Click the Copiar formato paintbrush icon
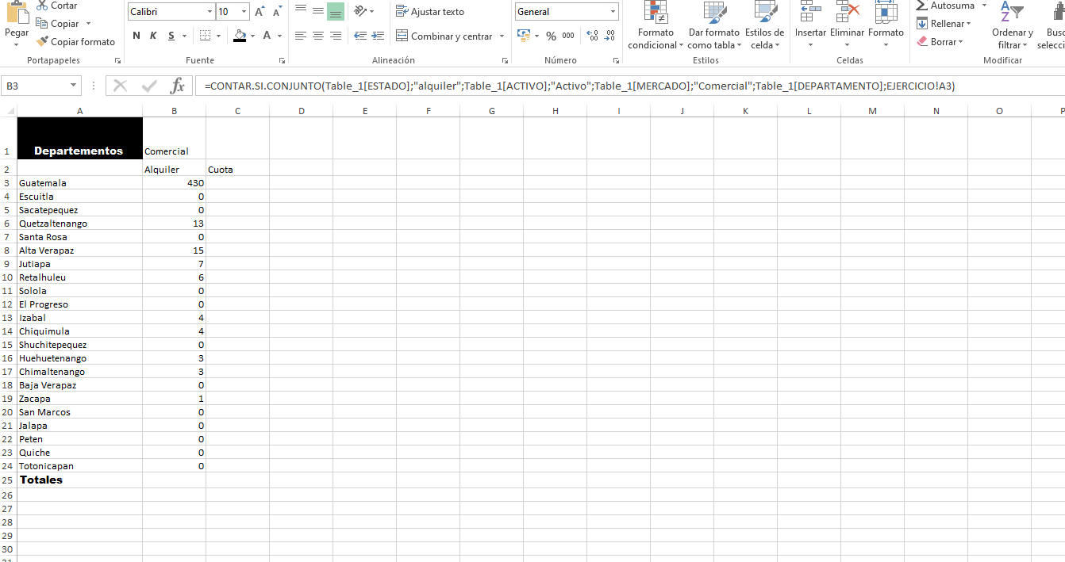Screen dimensions: 1065x562 click(x=43, y=42)
